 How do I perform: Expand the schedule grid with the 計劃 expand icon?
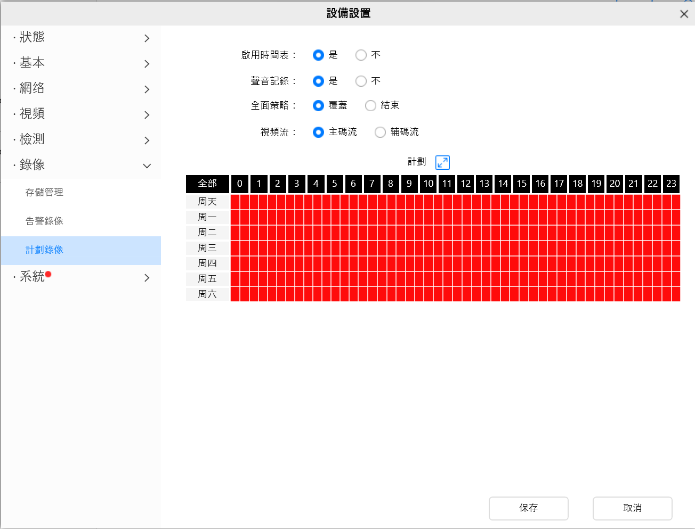click(x=442, y=162)
